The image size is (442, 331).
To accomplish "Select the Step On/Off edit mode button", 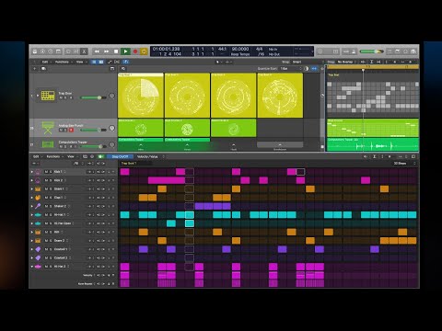I will pyautogui.click(x=120, y=156).
